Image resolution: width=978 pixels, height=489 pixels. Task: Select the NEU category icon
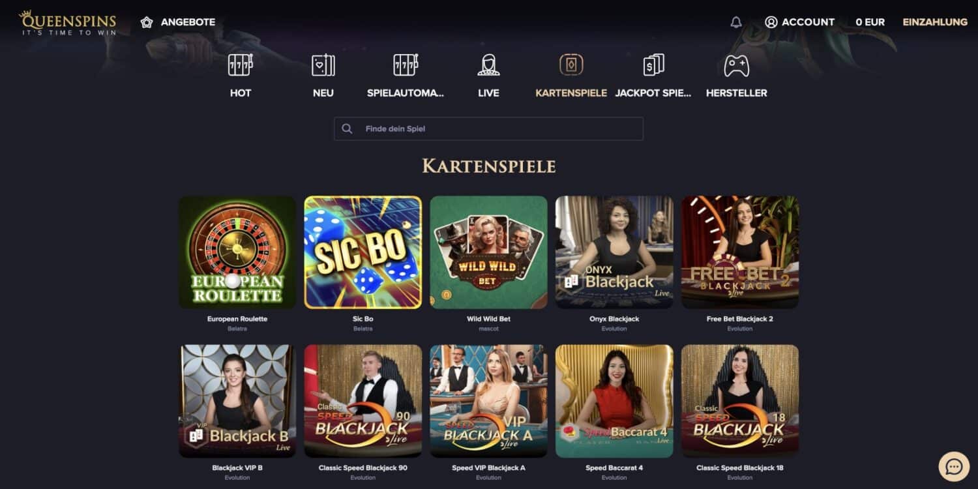tap(323, 65)
